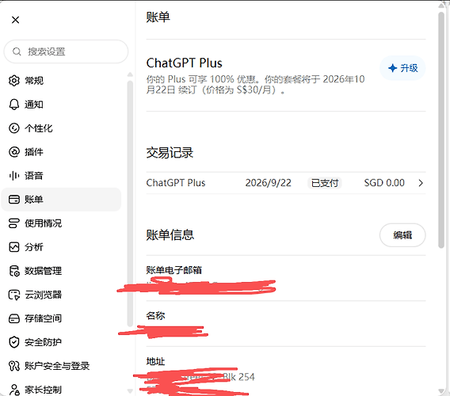
Task: Click the sidebar vertical scrollbar thumb
Action: click(x=130, y=204)
